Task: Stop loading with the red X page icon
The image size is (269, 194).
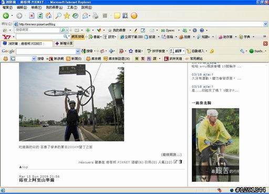Action: [x=32, y=16]
